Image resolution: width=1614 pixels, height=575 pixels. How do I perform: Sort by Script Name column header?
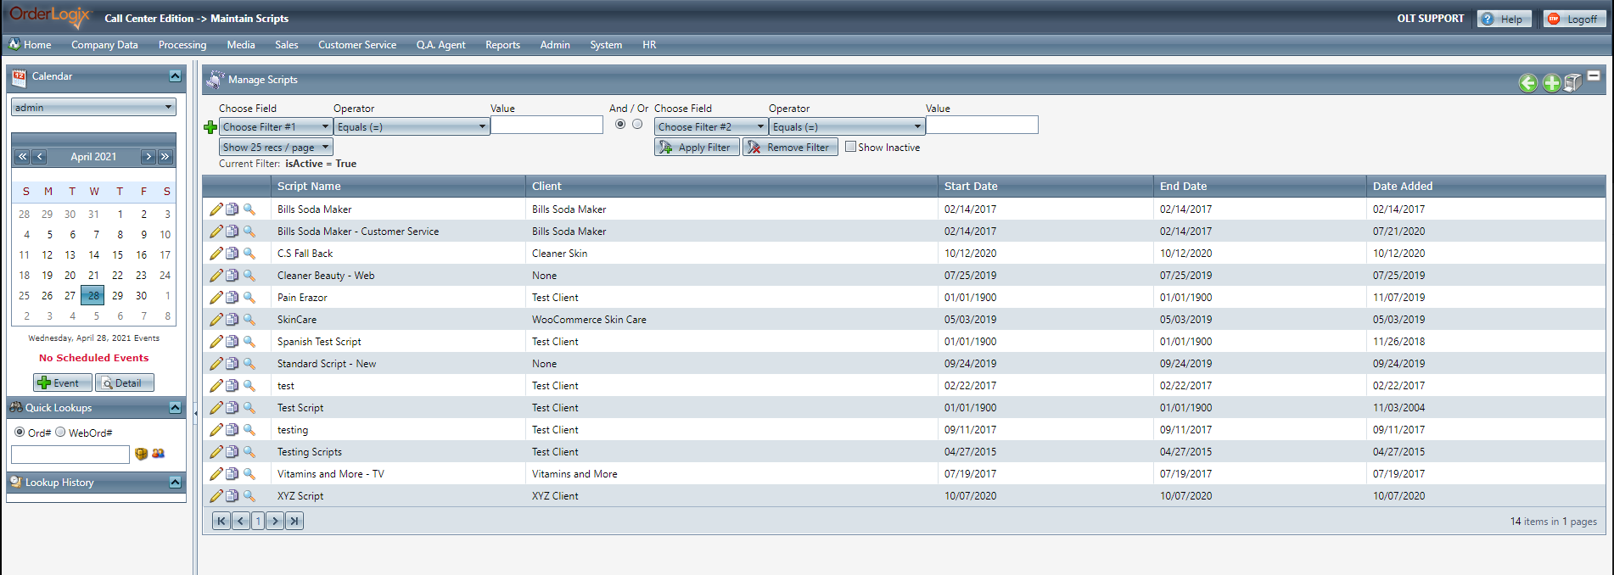pos(309,187)
